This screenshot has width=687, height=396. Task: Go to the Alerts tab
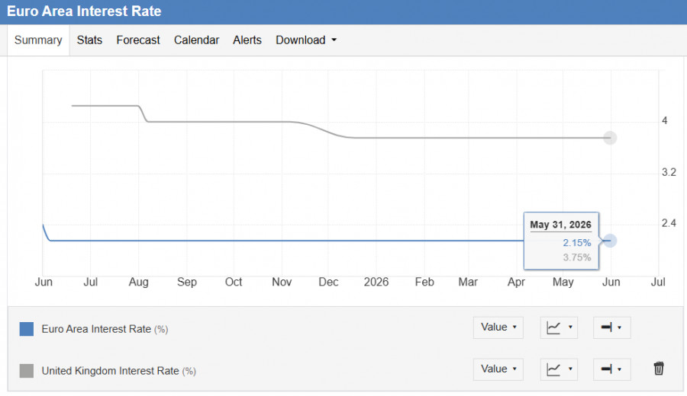(247, 40)
